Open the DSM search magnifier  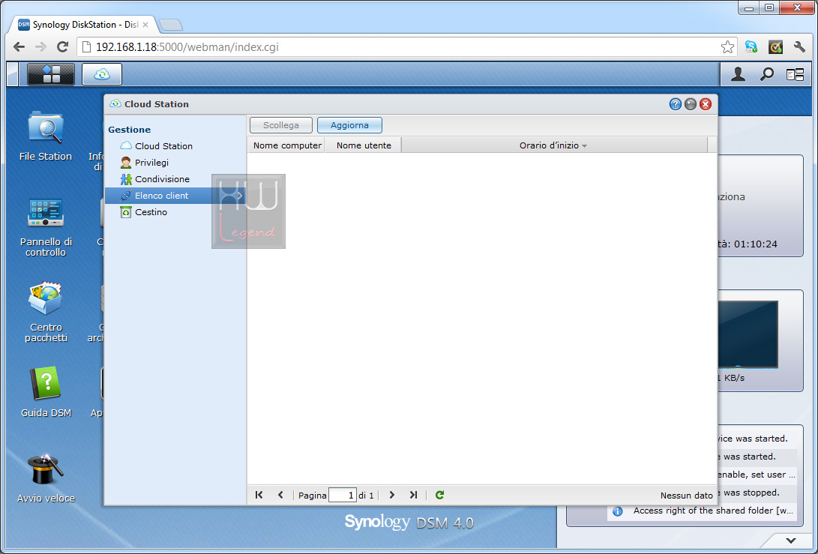tap(766, 75)
